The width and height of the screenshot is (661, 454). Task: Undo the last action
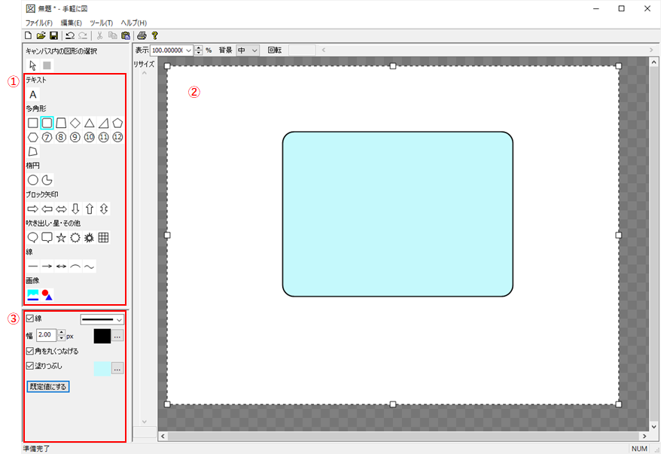(70, 36)
